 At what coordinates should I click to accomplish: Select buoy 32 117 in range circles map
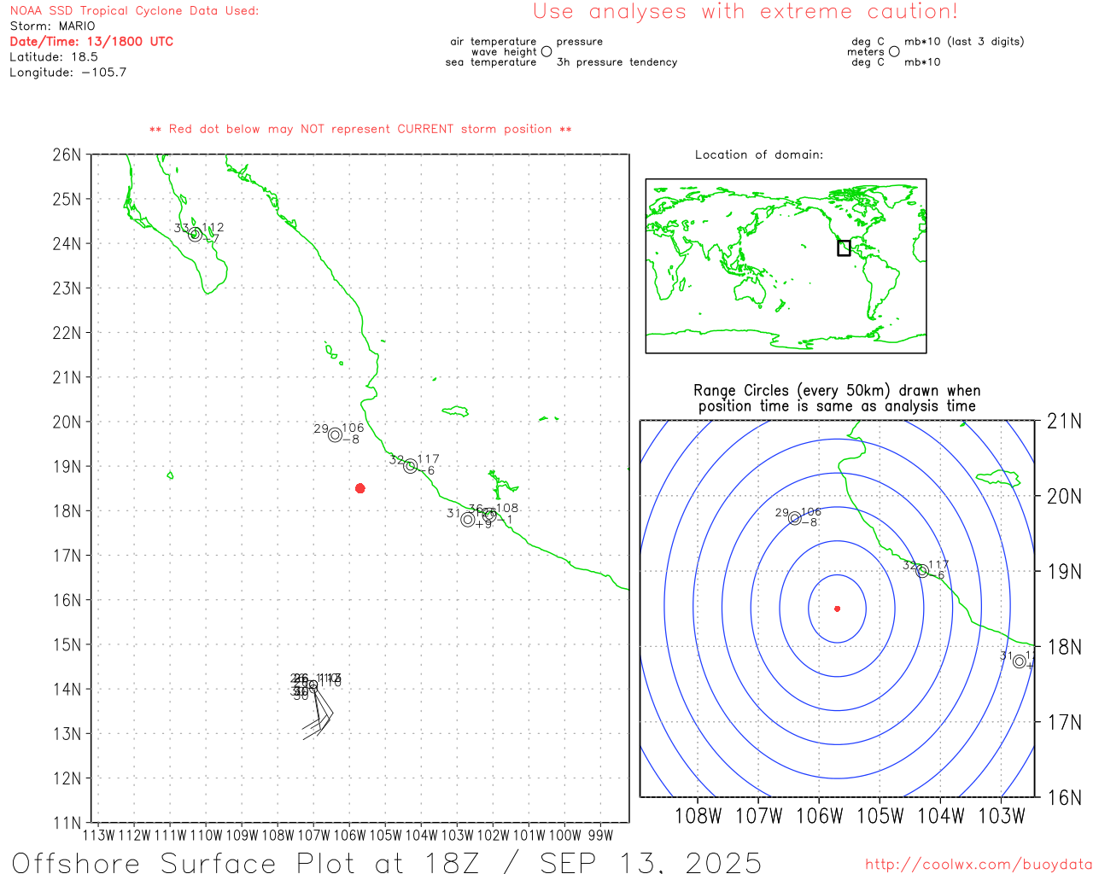(x=922, y=571)
